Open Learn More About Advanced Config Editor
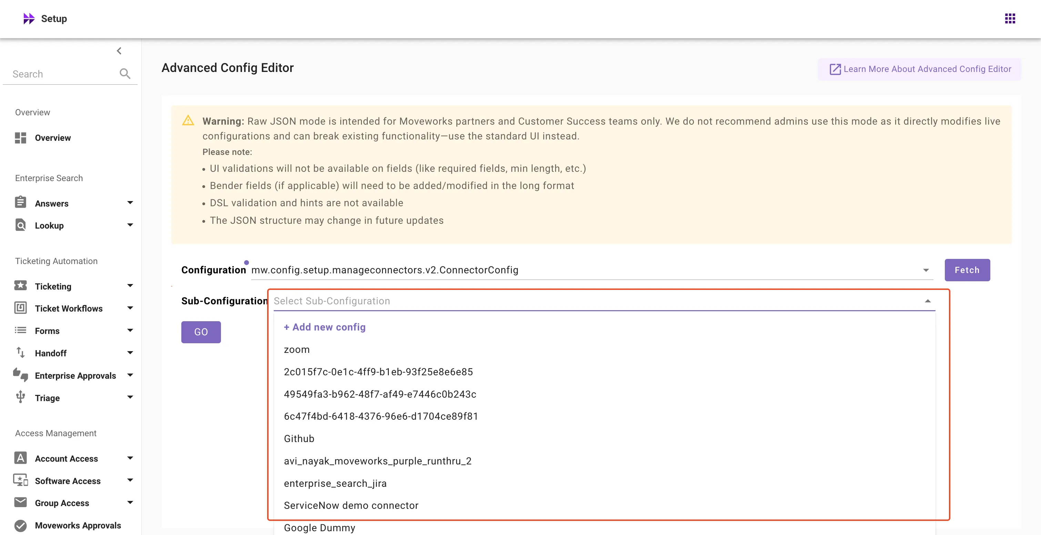Image resolution: width=1041 pixels, height=535 pixels. [x=920, y=69]
